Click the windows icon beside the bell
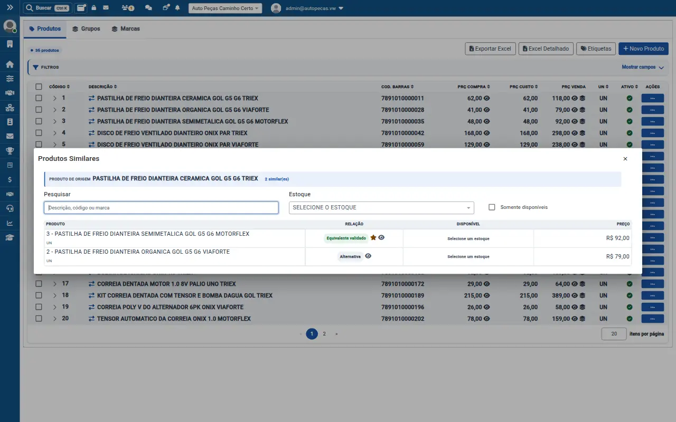This screenshot has height=422, width=676. 166,8
